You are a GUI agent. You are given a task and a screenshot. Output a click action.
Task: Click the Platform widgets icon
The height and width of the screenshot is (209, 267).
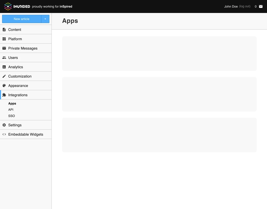coord(4,39)
